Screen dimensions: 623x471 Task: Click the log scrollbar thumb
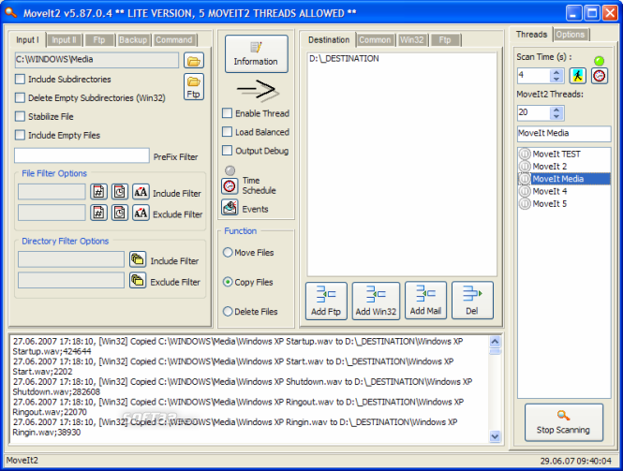pyautogui.click(x=495, y=351)
